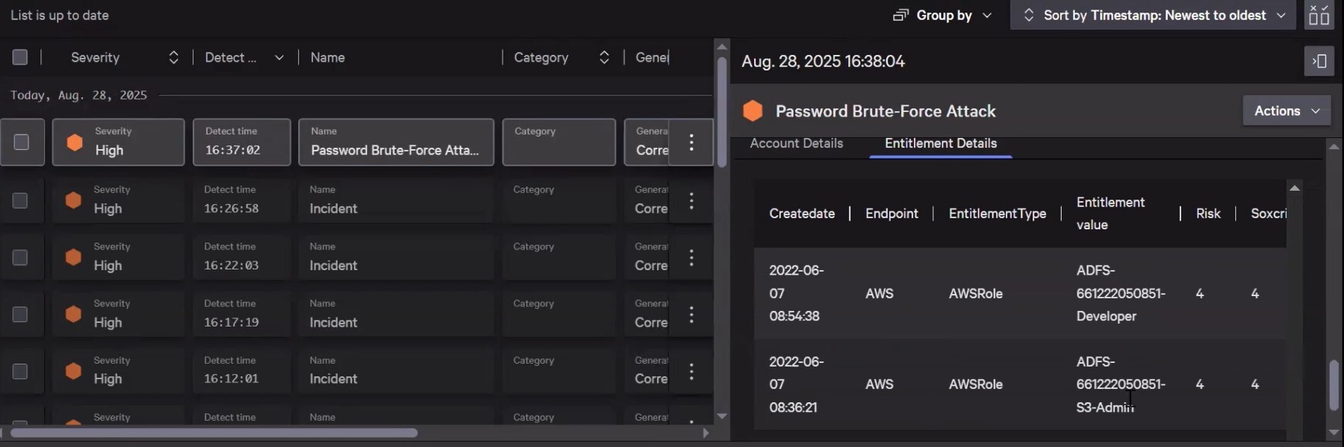Screen dimensions: 1344x447
Task: Select createdate 2022-06-07 08:36:21 cell
Action: coord(797,385)
